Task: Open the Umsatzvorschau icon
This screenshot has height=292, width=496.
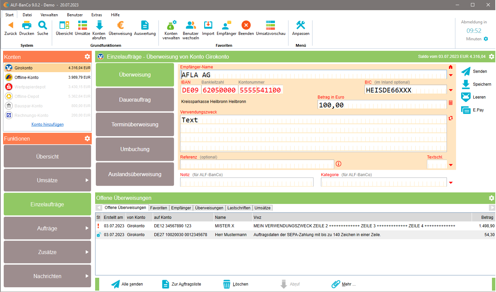Action: coord(271,25)
